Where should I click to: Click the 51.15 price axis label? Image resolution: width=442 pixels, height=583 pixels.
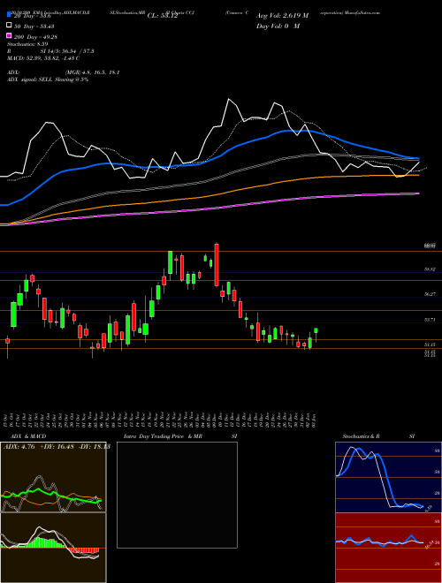click(430, 345)
